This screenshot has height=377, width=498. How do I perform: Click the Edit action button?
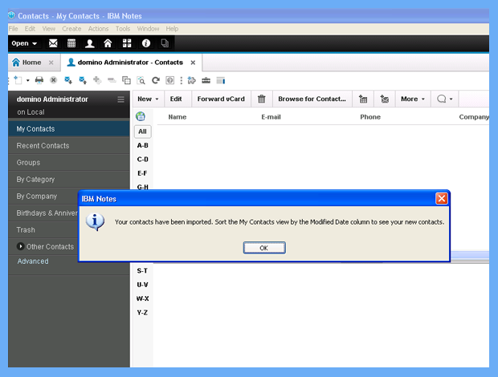pos(176,99)
